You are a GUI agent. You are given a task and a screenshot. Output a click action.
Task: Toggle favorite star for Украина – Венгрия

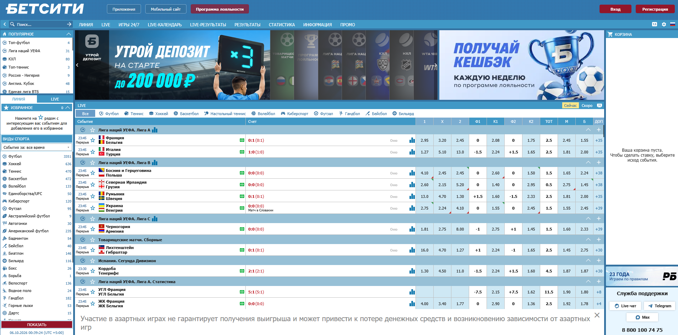[x=93, y=208]
